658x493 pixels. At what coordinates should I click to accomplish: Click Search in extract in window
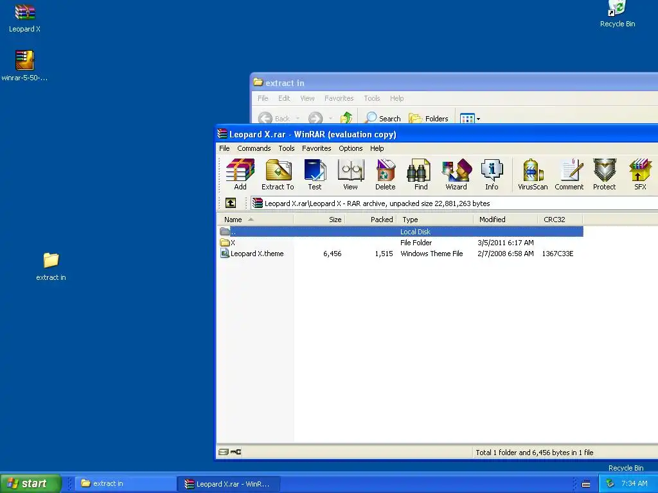click(x=382, y=118)
